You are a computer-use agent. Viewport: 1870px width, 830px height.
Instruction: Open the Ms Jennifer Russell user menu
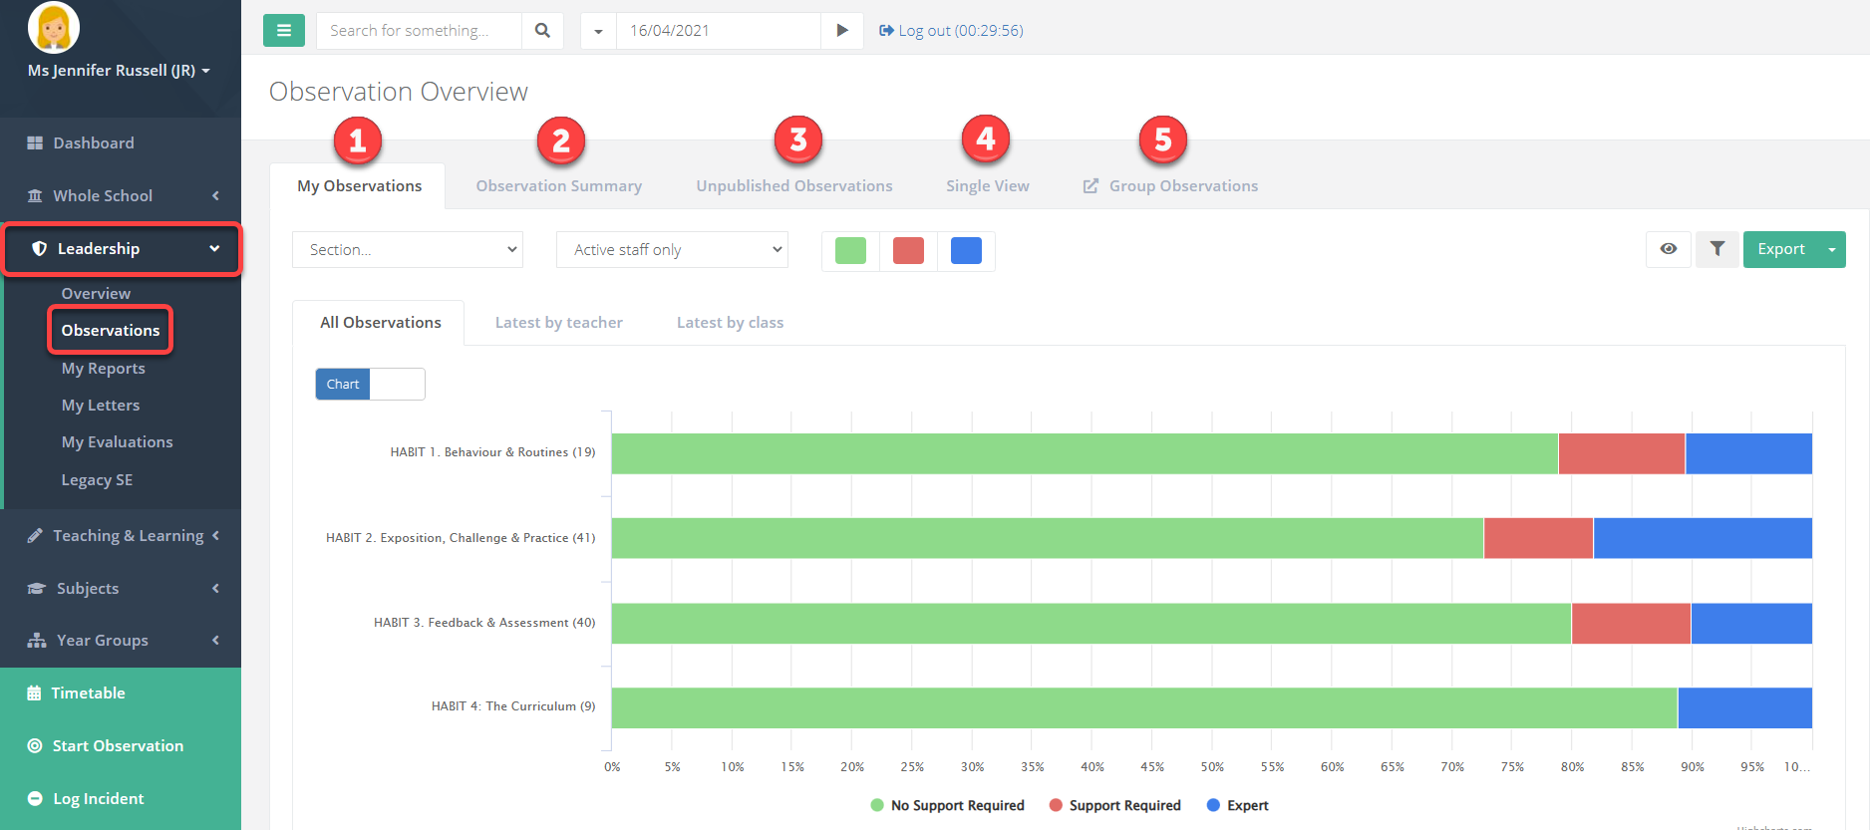pyautogui.click(x=119, y=71)
